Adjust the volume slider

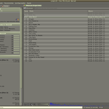point(43,104)
